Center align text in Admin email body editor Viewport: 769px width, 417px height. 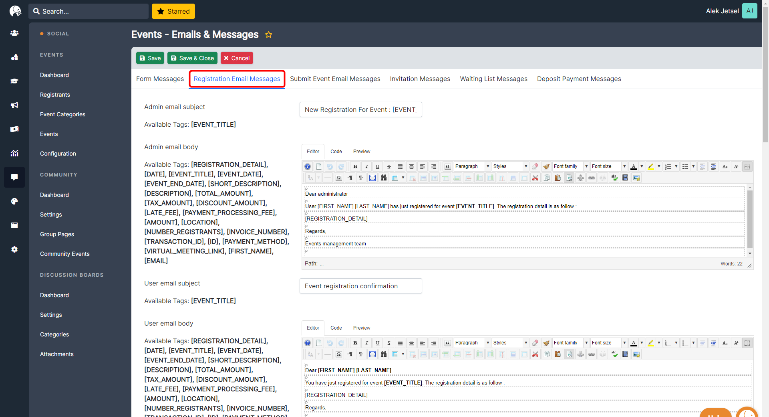[x=411, y=166]
